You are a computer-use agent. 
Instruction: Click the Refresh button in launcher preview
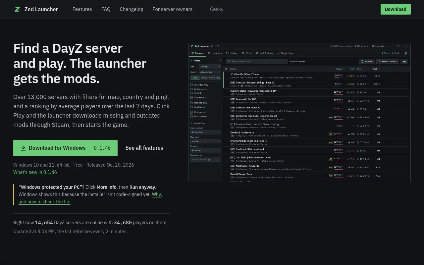(x=367, y=62)
